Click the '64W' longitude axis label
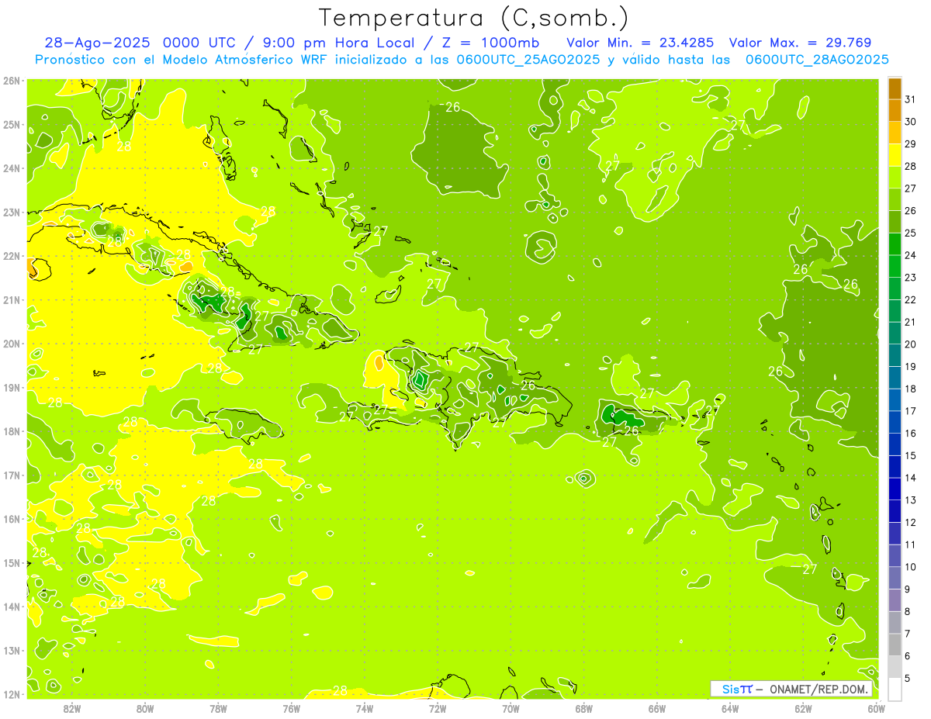The height and width of the screenshot is (719, 931). click(x=730, y=707)
